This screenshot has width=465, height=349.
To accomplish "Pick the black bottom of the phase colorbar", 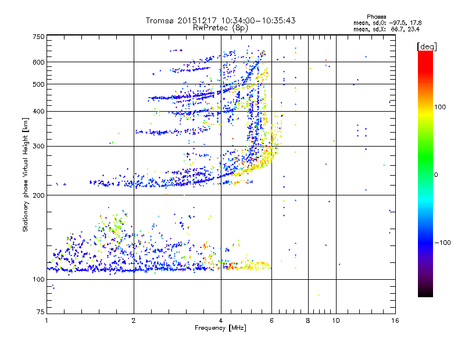I will (425, 293).
